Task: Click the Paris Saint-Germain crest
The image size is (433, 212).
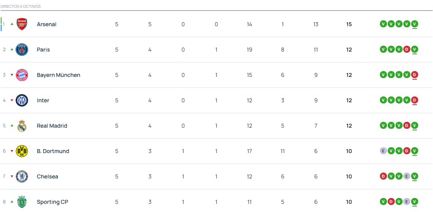Action: (x=22, y=50)
